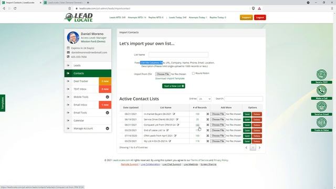Open the Live Chat Support footer link
Viewport: 336px width, 189px height.
[172, 164]
